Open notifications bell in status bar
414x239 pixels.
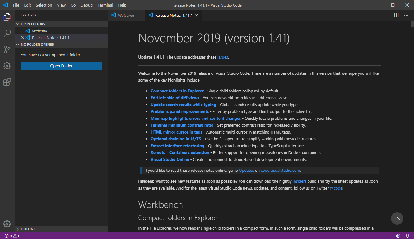click(407, 236)
